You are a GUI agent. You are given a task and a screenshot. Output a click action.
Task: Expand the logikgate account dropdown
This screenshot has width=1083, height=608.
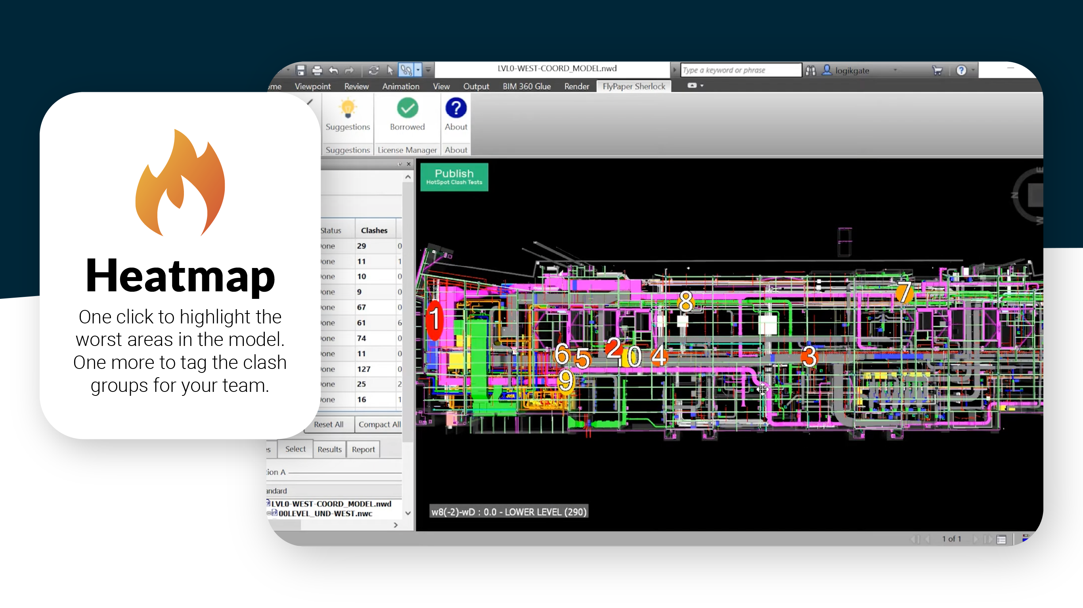(895, 70)
